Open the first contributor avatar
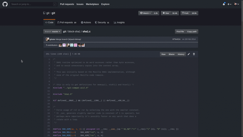The width and height of the screenshot is (243, 137). [x=60, y=45]
